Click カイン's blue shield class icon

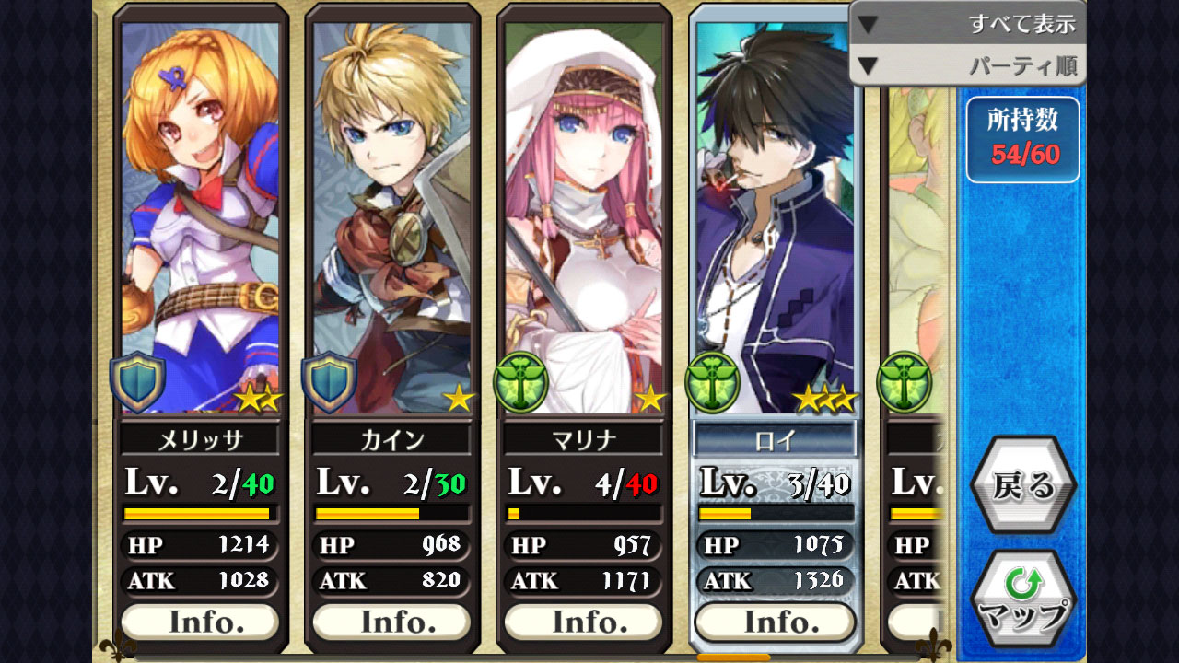[x=330, y=382]
